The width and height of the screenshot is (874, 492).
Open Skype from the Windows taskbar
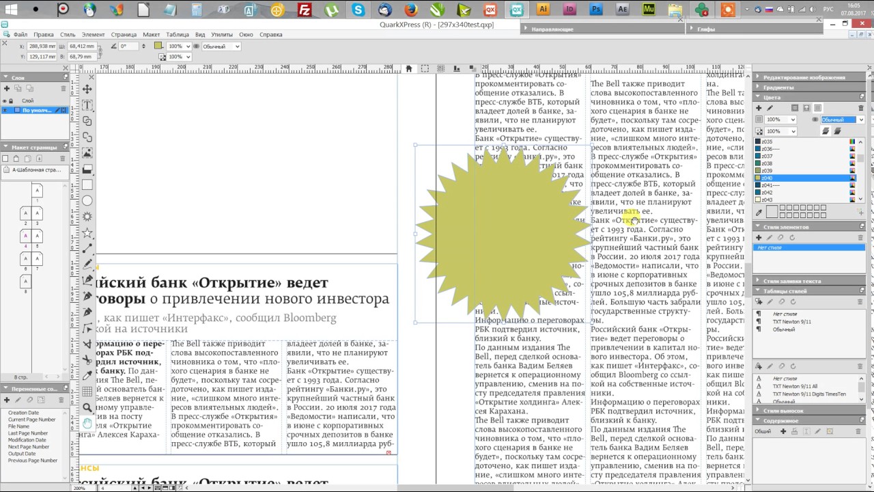pyautogui.click(x=358, y=10)
